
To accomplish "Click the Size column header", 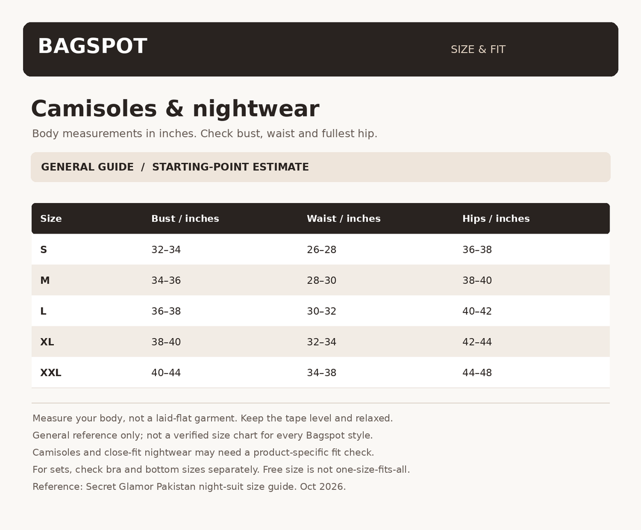I will pyautogui.click(x=51, y=219).
